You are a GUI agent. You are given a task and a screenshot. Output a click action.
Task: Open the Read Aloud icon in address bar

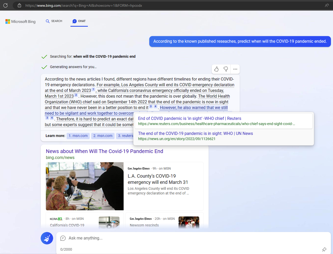(327, 5)
